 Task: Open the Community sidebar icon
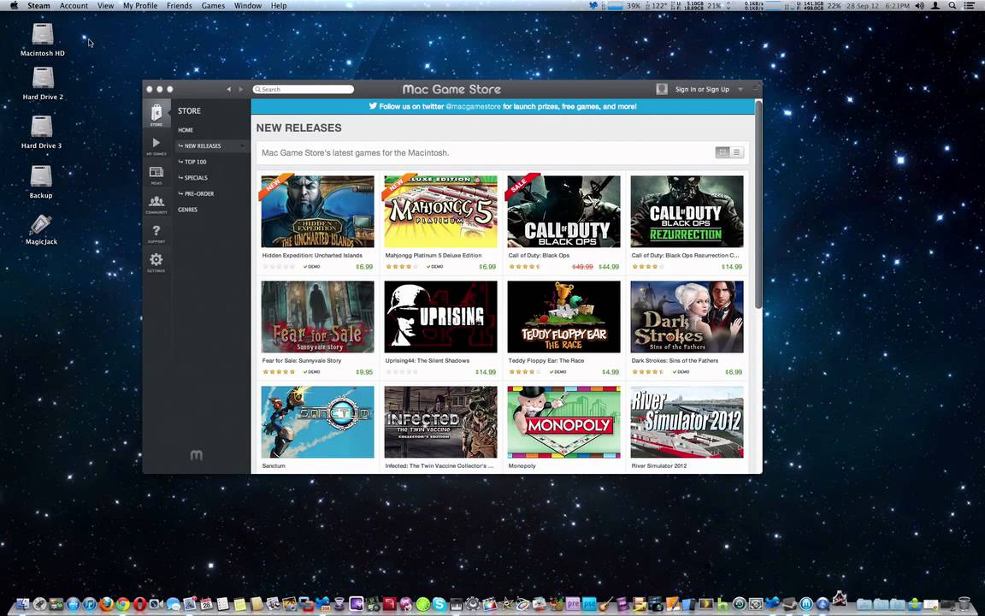156,204
